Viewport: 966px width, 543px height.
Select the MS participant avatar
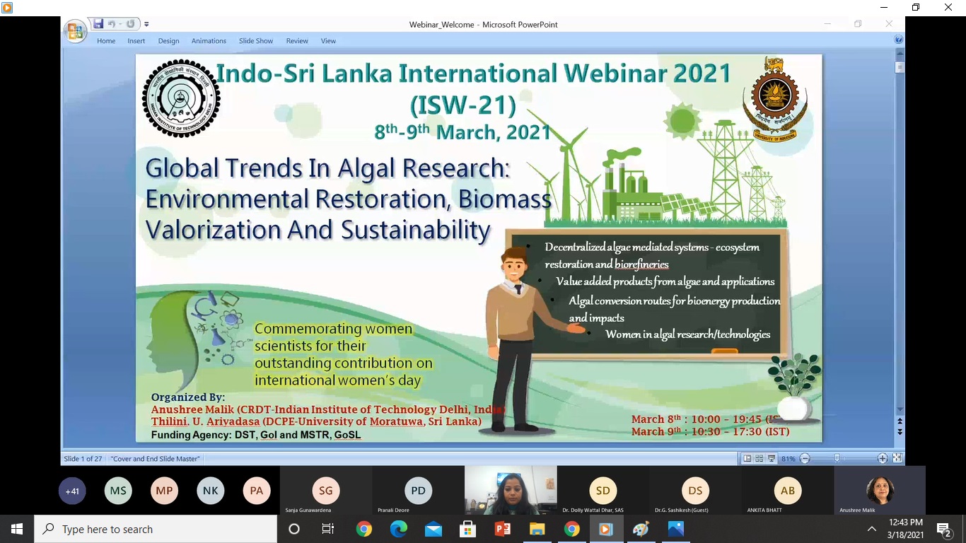[118, 491]
